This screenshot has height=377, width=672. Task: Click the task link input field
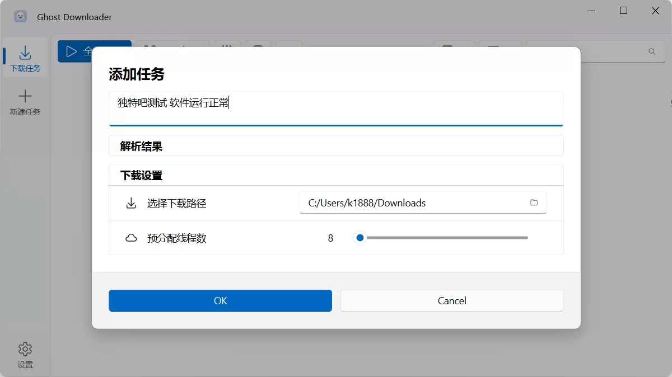coord(336,107)
